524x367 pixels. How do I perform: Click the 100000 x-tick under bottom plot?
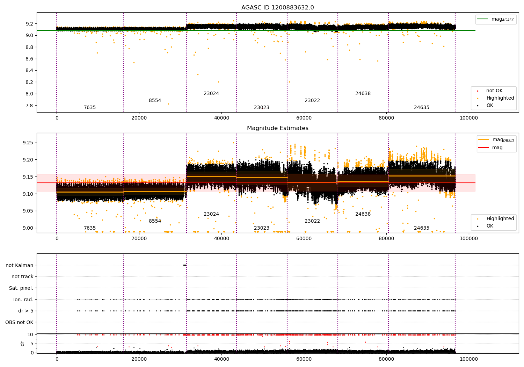pyautogui.click(x=469, y=359)
